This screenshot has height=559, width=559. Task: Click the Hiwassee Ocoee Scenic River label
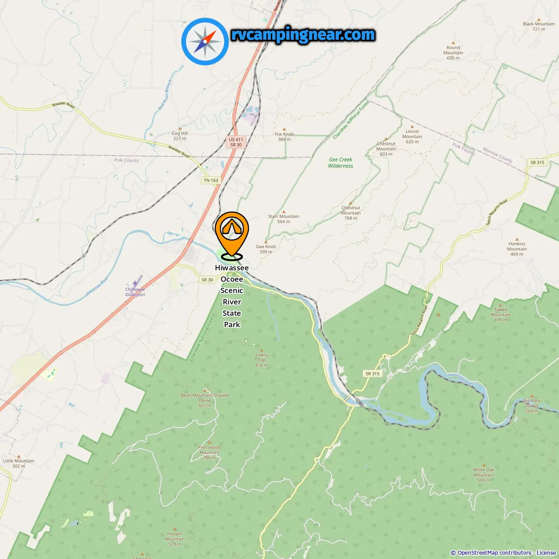[232, 285]
